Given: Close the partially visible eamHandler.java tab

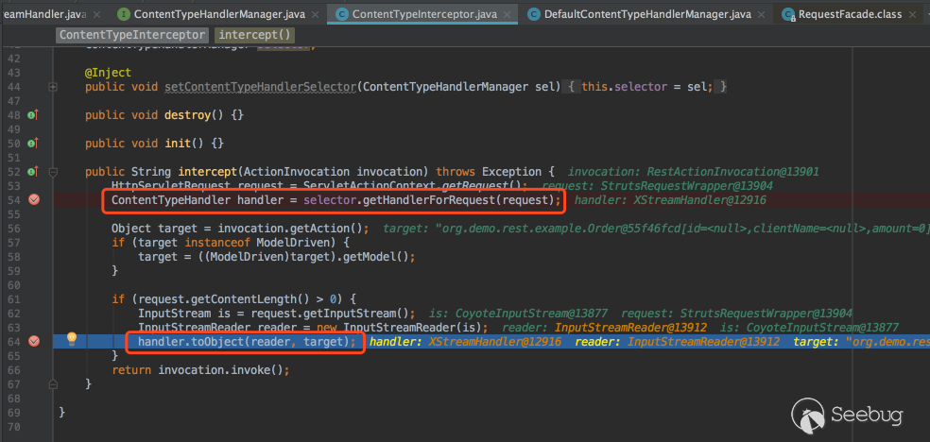Looking at the screenshot, I should click(x=97, y=14).
